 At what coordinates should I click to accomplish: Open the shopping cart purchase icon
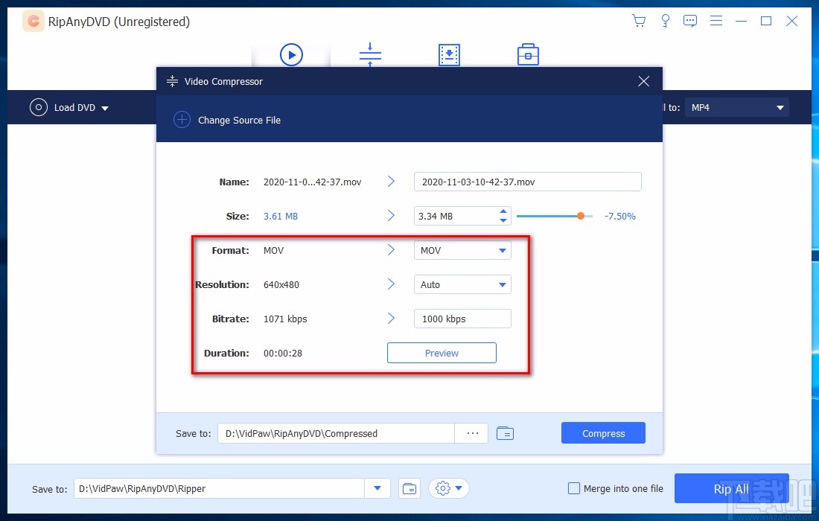[x=638, y=21]
